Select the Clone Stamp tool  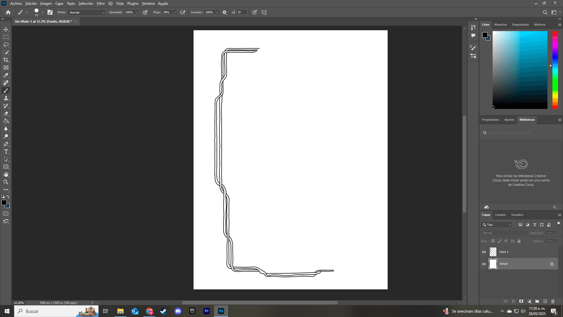[6, 98]
